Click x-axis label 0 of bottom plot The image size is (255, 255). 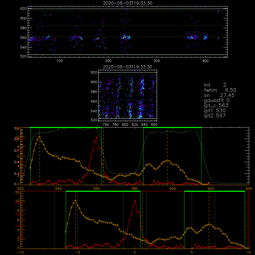(135, 252)
